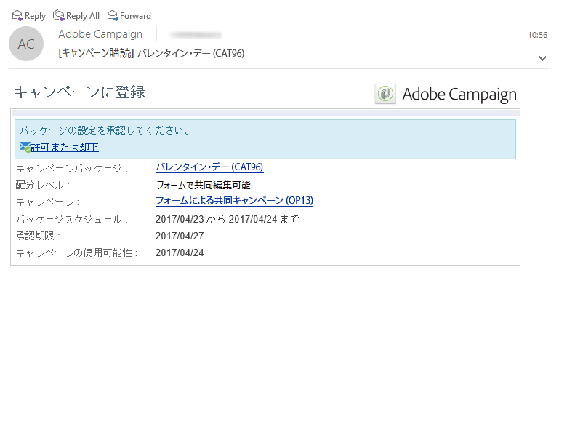The image size is (567, 446).
Task: Click the キャンペーンに登録 heading
Action: click(79, 92)
